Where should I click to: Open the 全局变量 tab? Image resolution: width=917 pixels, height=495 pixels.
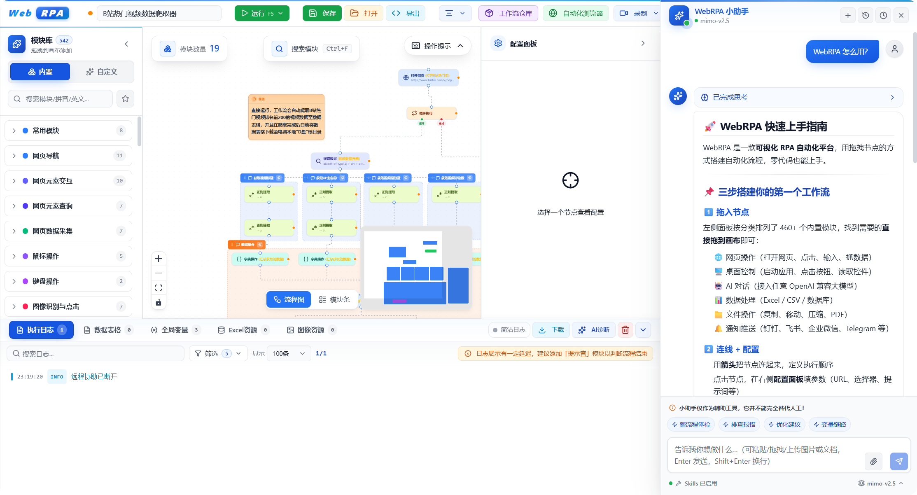(x=175, y=330)
